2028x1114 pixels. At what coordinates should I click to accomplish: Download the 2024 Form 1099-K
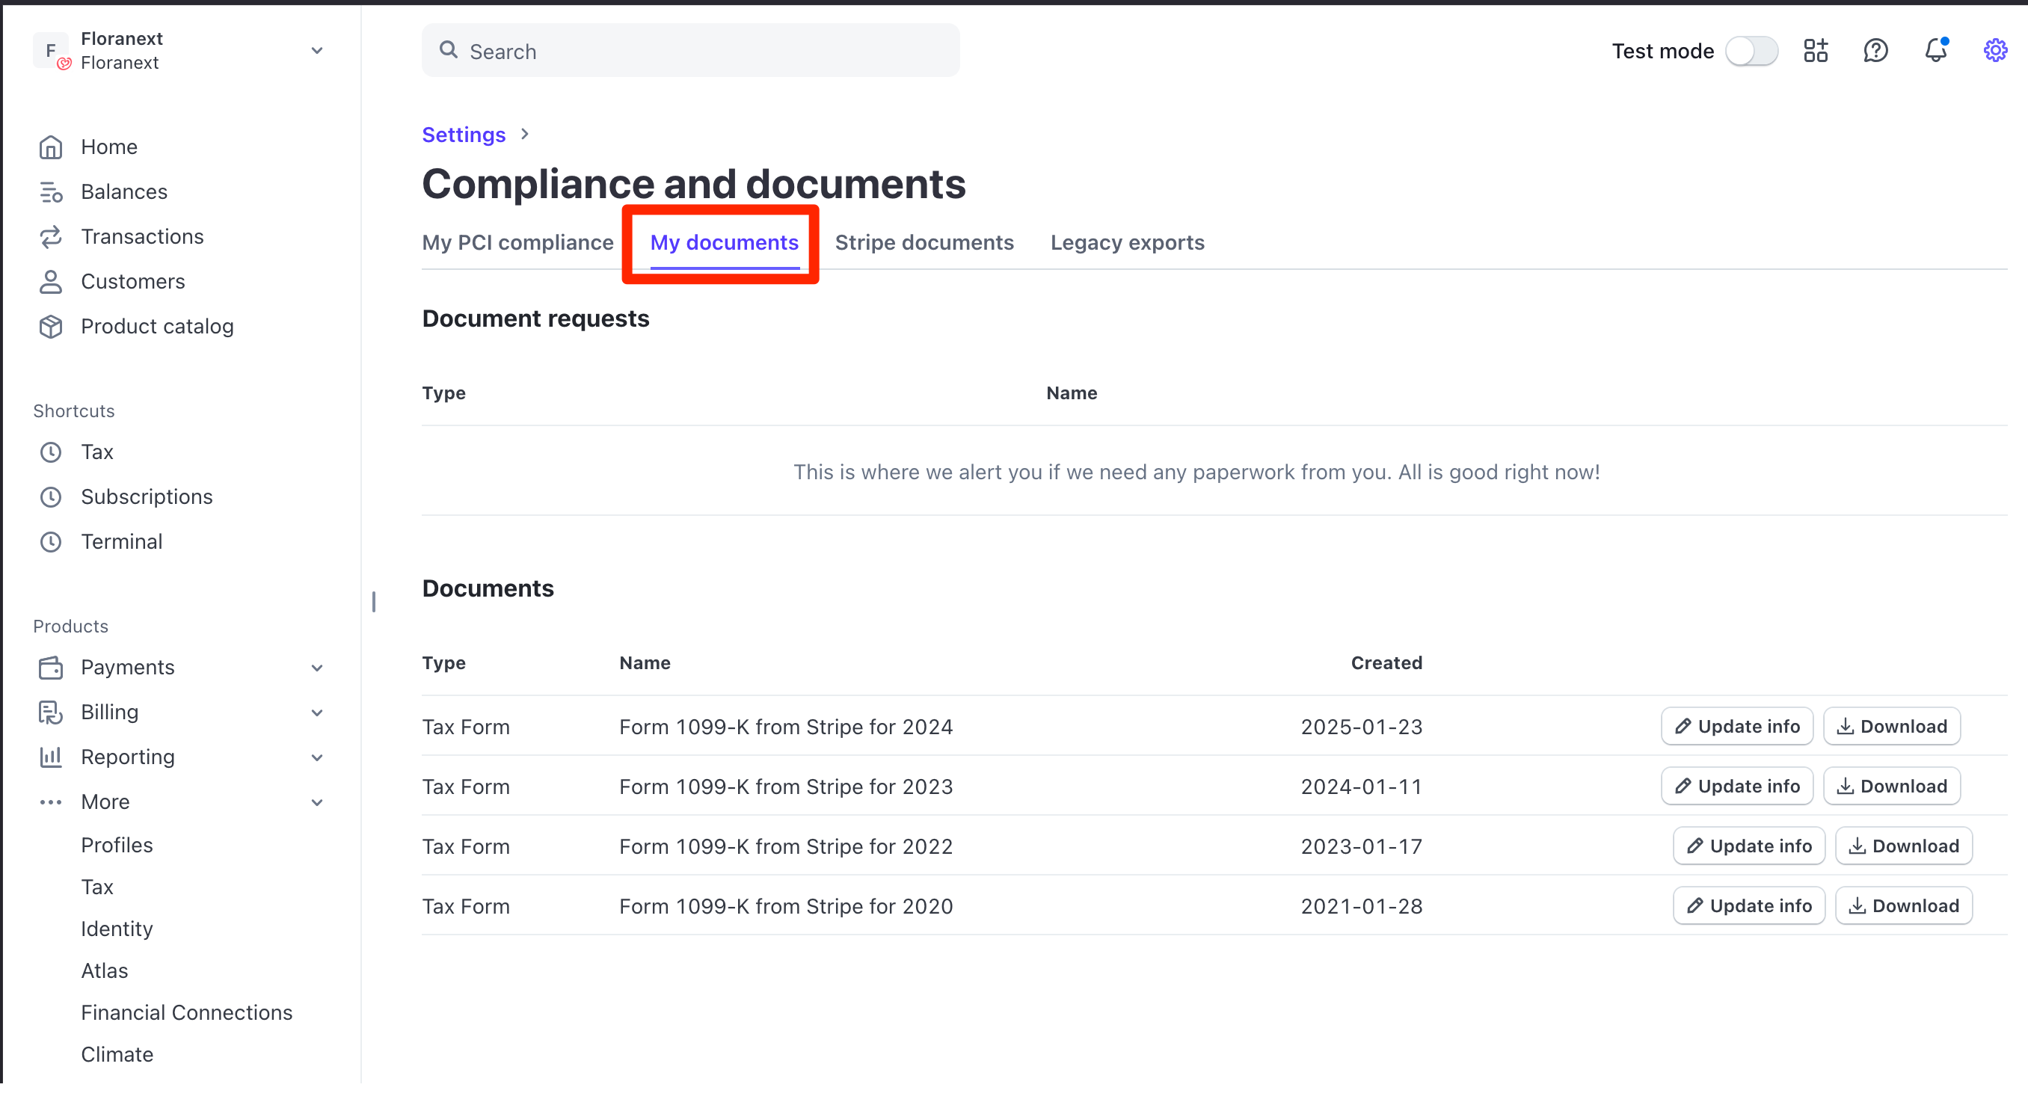point(1891,726)
